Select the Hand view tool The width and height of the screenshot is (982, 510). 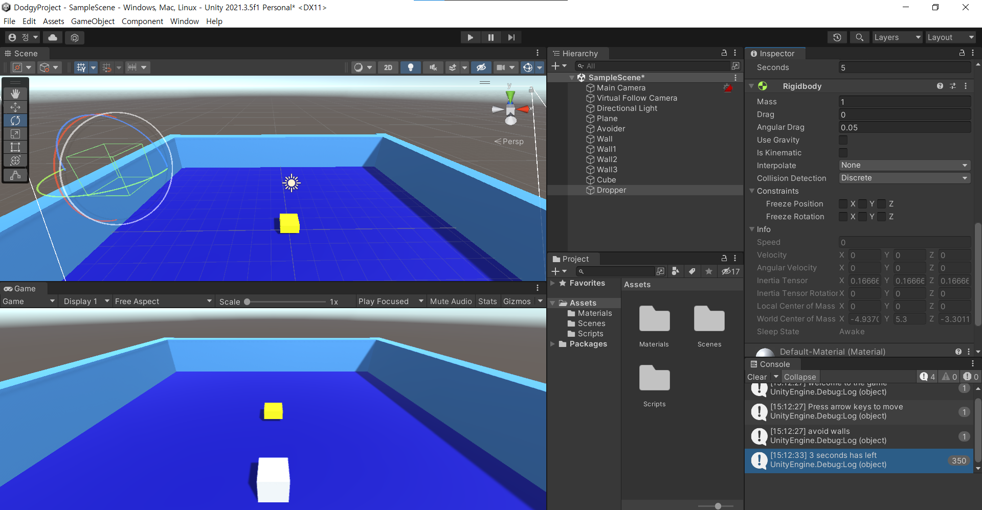(15, 94)
